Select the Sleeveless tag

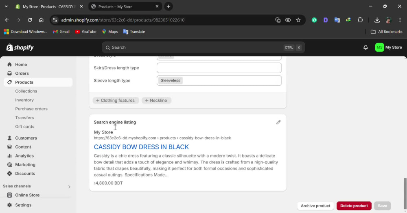point(170,80)
